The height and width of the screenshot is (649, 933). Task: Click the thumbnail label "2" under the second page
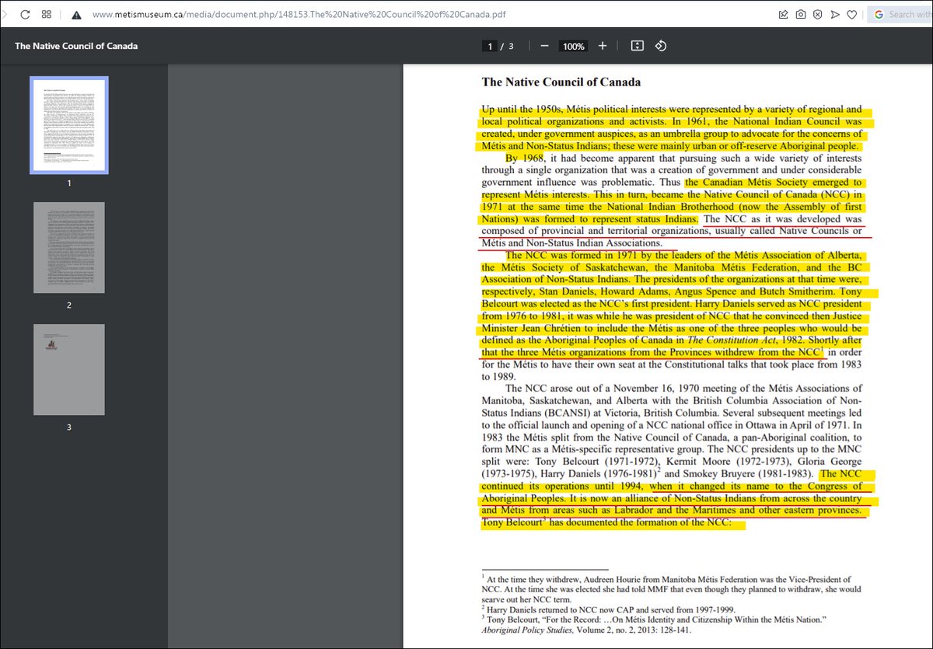pos(69,305)
